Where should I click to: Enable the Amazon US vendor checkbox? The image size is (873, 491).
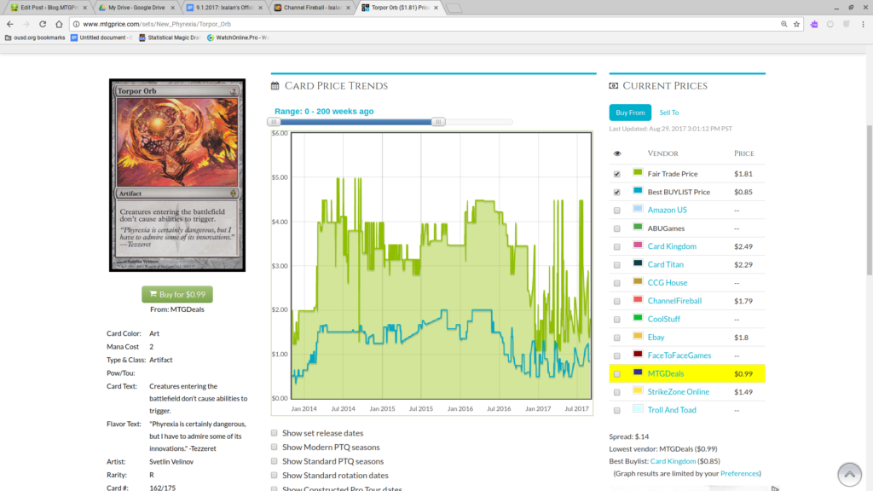tap(617, 211)
